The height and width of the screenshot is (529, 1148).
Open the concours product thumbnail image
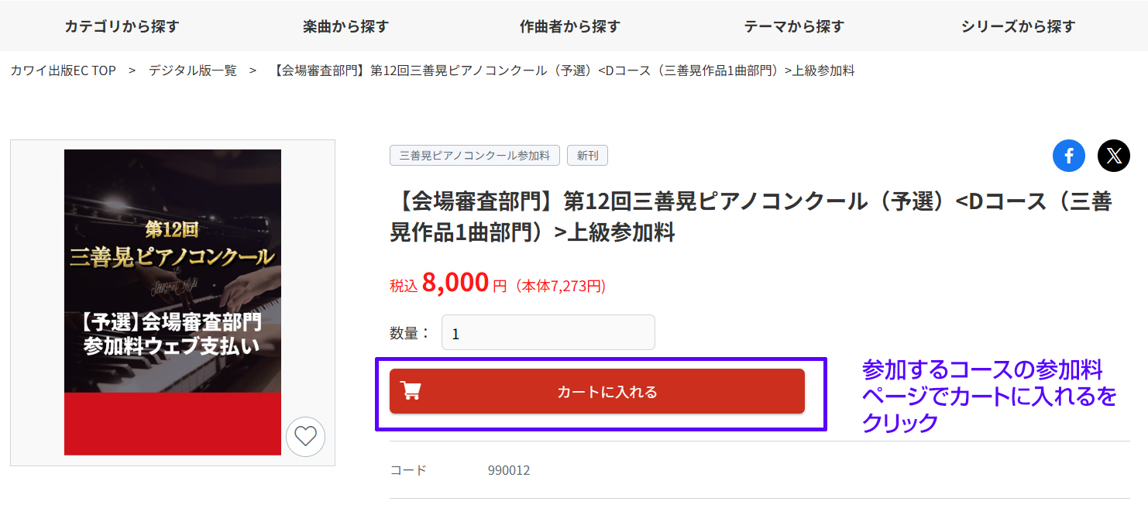(x=173, y=302)
